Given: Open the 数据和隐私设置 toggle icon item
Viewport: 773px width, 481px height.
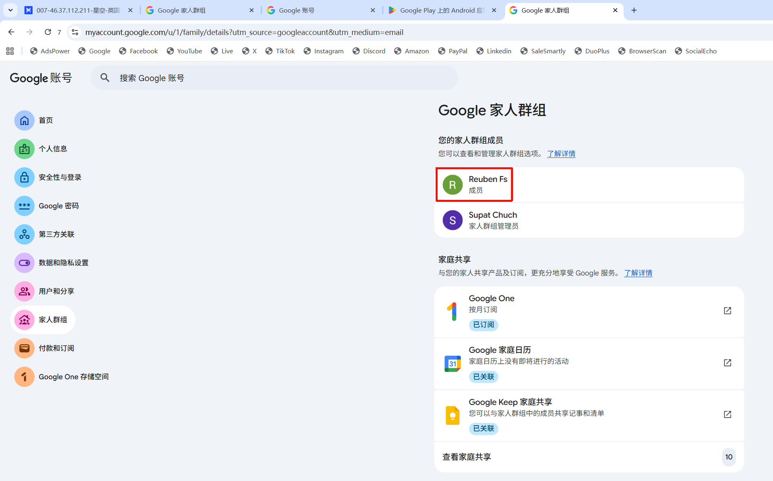Looking at the screenshot, I should tap(24, 263).
